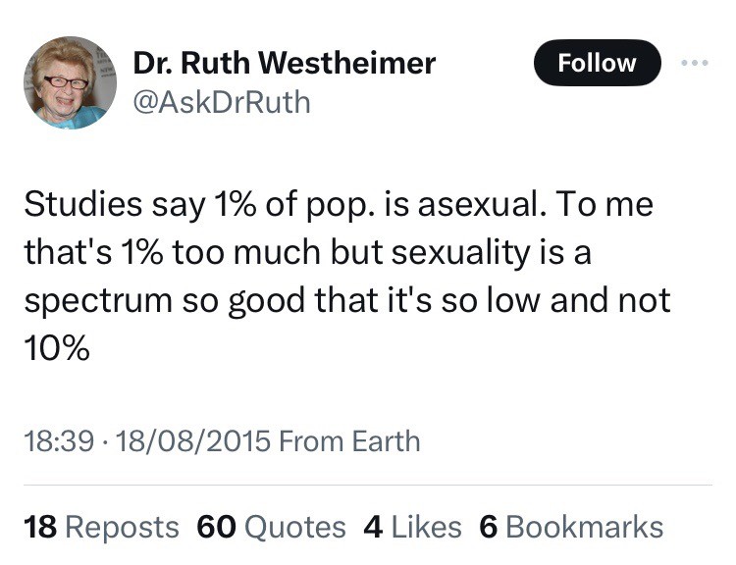
Task: Click the 18:39 timestamp
Action: (59, 440)
